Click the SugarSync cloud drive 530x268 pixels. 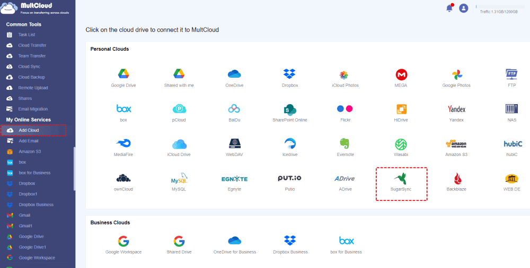pyautogui.click(x=401, y=184)
